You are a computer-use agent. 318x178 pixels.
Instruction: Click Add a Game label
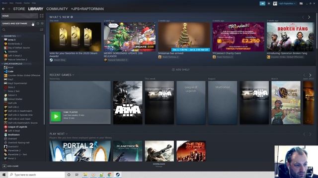[13, 166]
